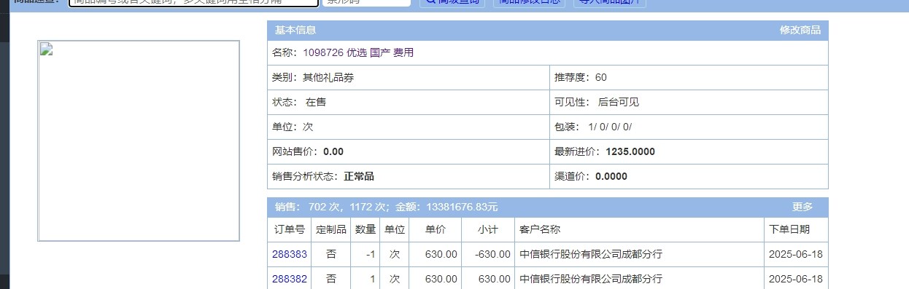
Task: Open order number 288382
Action: [290, 280]
